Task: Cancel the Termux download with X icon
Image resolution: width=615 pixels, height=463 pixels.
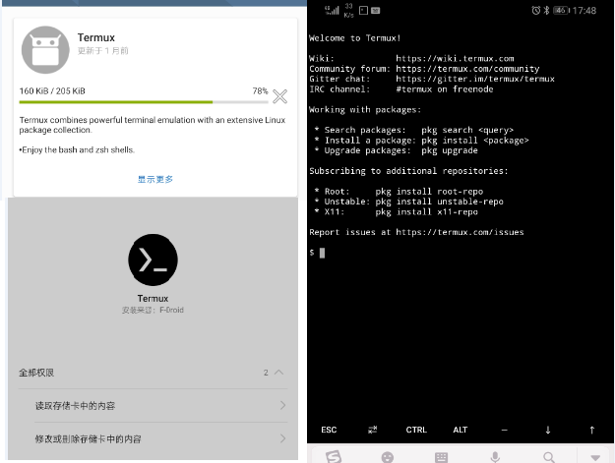Action: click(x=279, y=96)
